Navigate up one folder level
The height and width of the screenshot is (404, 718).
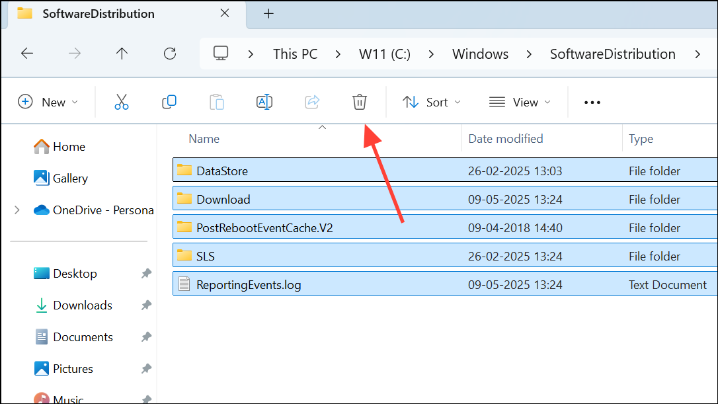pyautogui.click(x=122, y=54)
